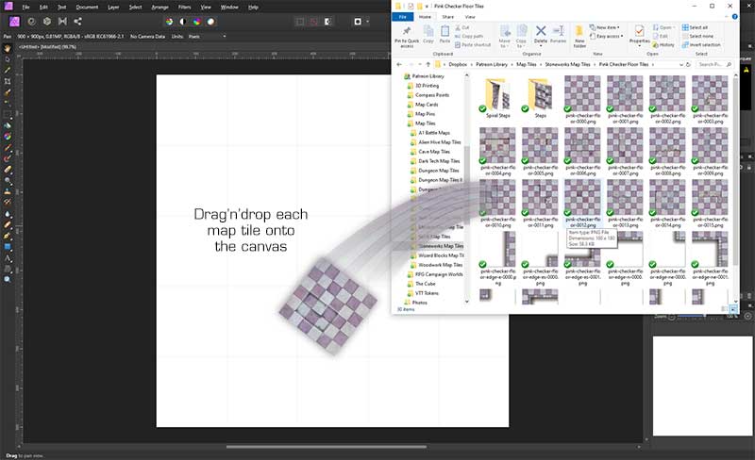Select the Move tool arrow
Screen dimensions: 755x460
[8, 59]
